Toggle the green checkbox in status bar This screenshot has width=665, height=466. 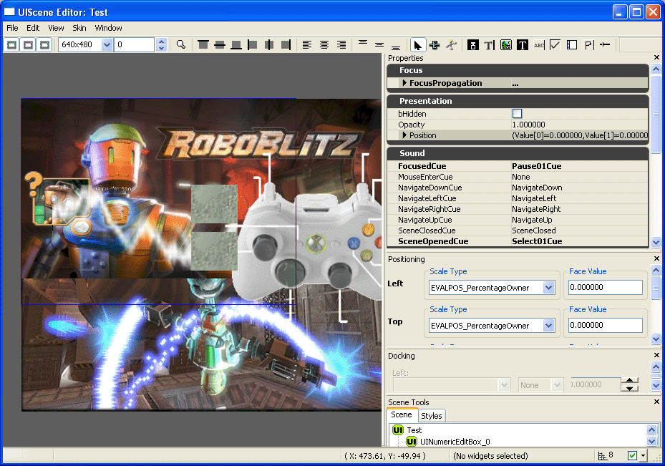tap(632, 456)
